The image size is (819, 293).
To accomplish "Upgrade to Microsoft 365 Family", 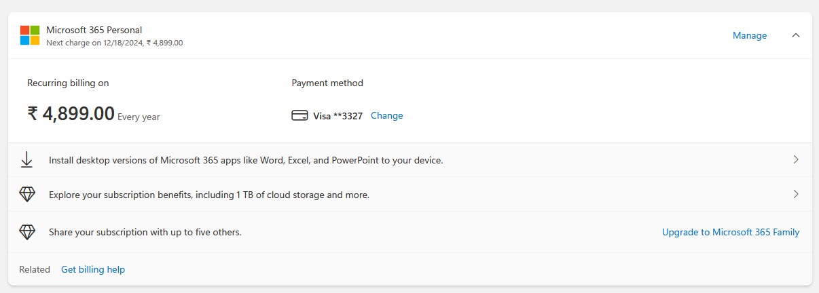I will coord(731,232).
